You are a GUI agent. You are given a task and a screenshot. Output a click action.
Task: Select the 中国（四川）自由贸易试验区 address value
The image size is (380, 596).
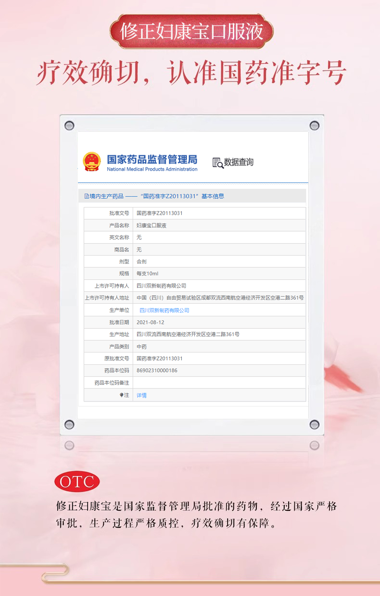click(x=220, y=298)
